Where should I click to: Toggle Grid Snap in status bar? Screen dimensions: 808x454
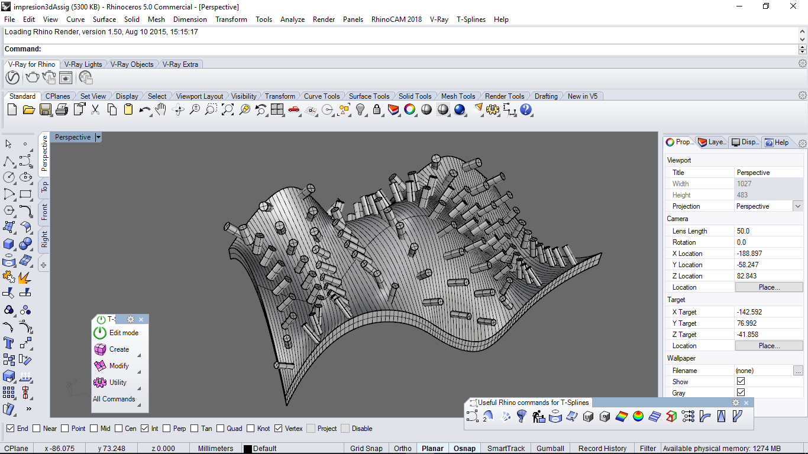pyautogui.click(x=366, y=449)
